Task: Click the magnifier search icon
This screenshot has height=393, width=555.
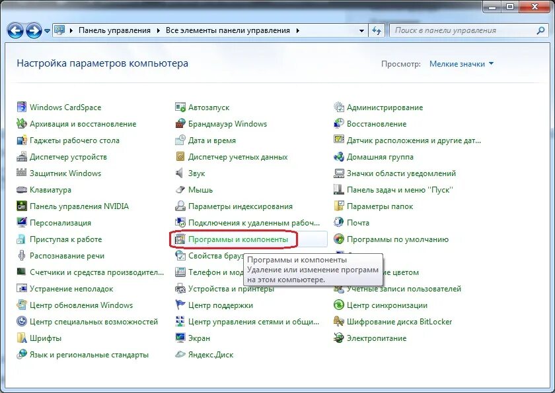Action: 540,31
